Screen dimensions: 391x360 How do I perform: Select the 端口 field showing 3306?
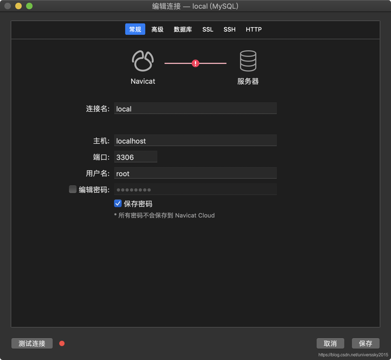(x=135, y=157)
